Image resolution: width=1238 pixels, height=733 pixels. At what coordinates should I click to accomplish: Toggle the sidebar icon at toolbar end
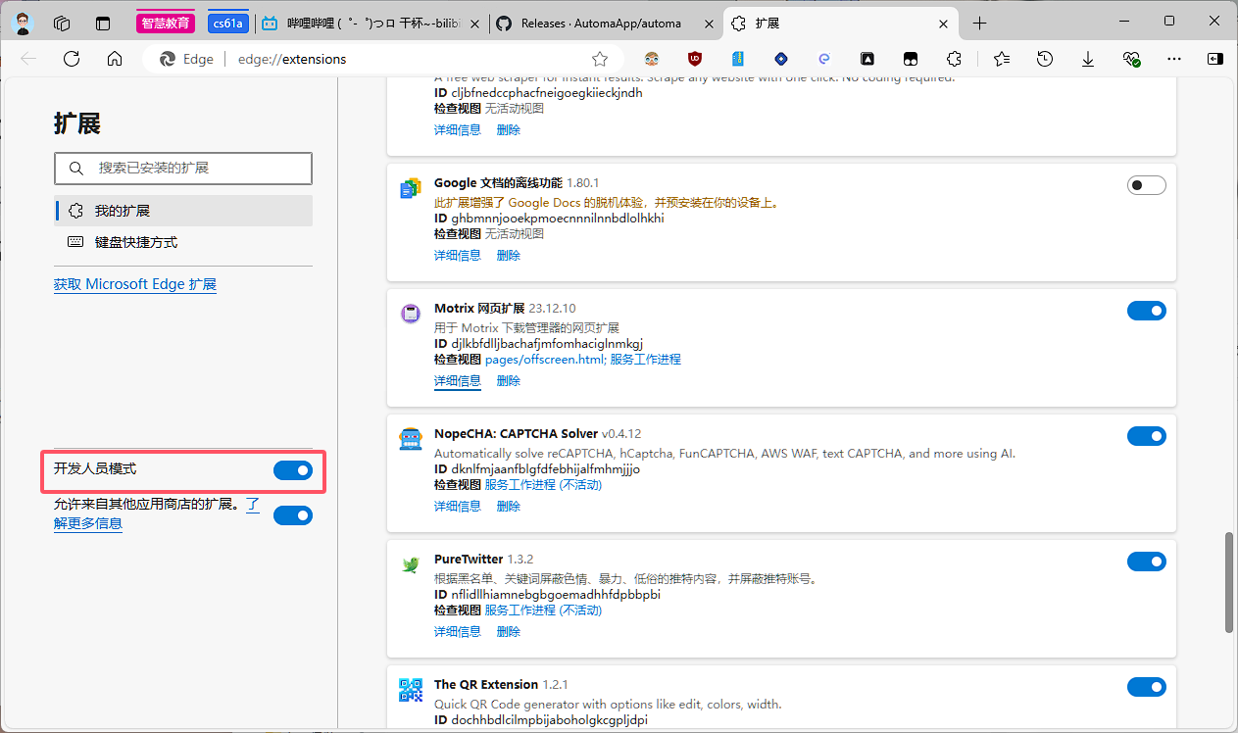(1215, 59)
